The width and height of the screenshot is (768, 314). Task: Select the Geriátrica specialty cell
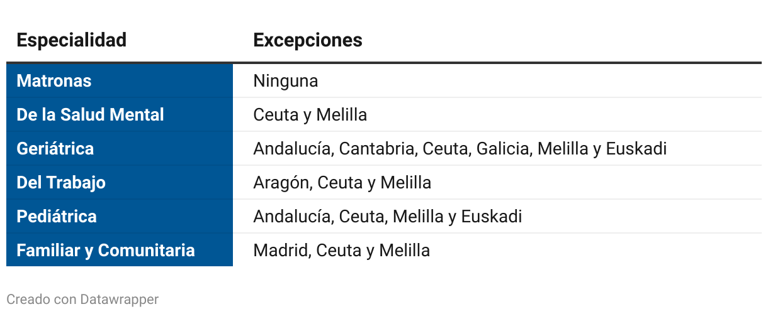(x=120, y=149)
